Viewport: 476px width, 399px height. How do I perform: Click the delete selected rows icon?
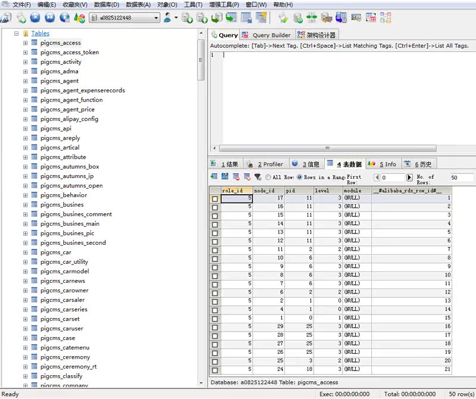coord(236,177)
